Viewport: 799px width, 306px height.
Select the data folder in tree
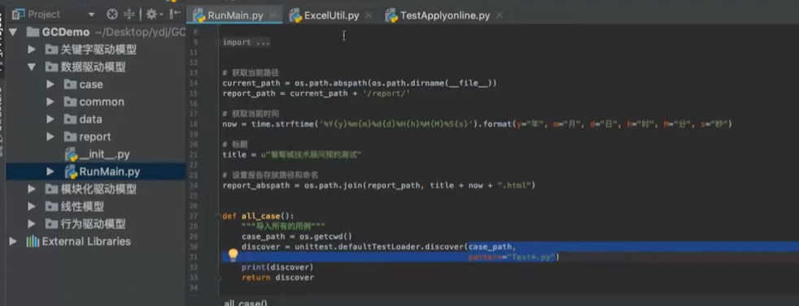click(90, 119)
